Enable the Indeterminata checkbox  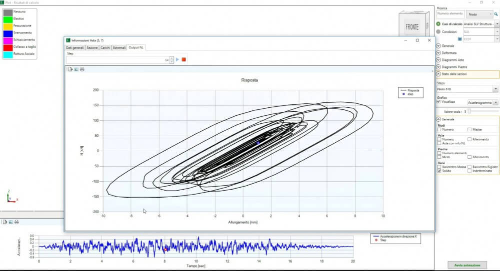[x=469, y=171]
